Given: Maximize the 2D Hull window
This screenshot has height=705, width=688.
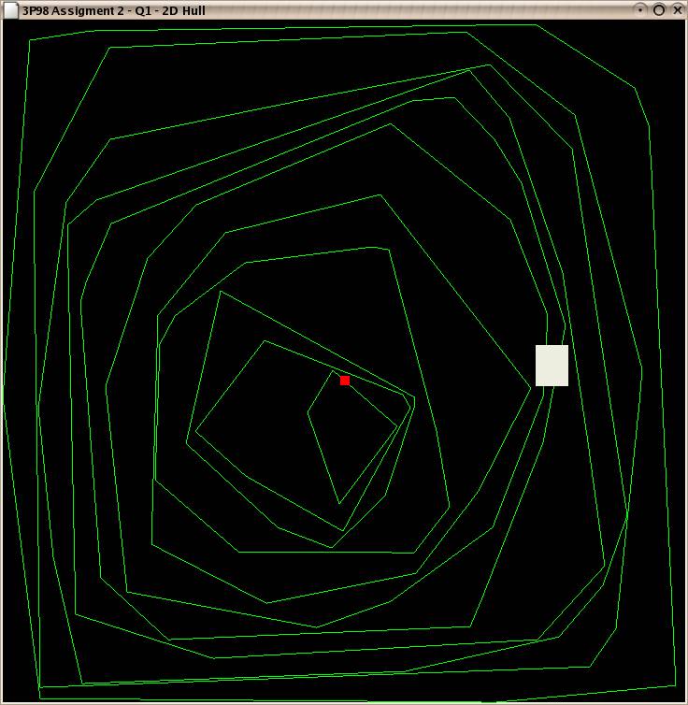Looking at the screenshot, I should (659, 10).
